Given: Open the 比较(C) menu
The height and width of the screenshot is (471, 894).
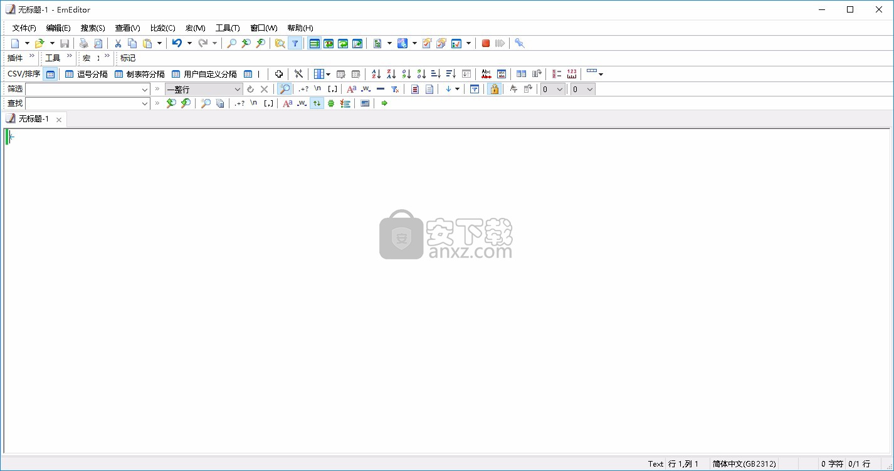Looking at the screenshot, I should tap(162, 28).
